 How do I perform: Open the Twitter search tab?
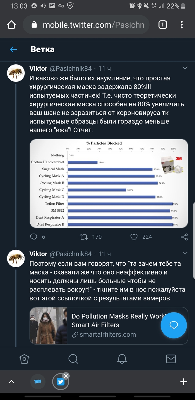pos(73,359)
